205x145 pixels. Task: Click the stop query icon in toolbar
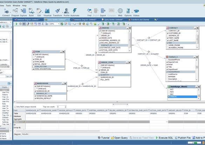coord(20,24)
